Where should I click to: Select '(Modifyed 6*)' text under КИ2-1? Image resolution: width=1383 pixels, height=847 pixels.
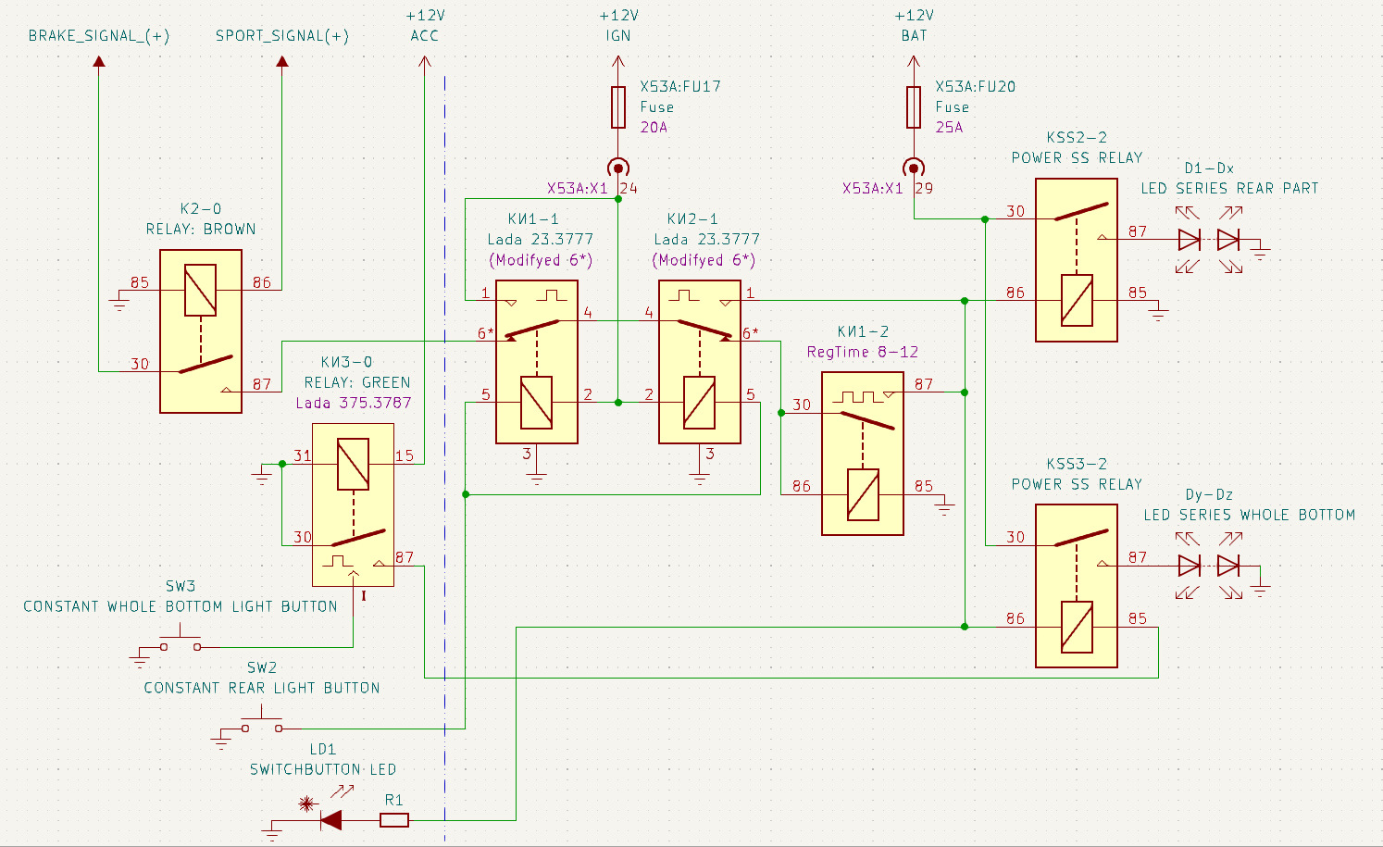tap(704, 260)
